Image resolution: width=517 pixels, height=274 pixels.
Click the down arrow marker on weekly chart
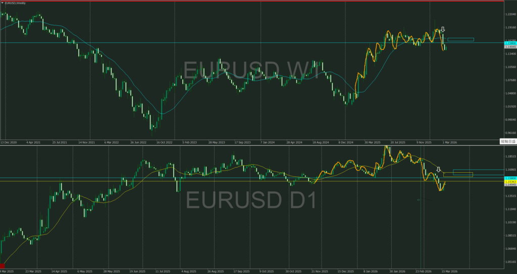(443, 30)
